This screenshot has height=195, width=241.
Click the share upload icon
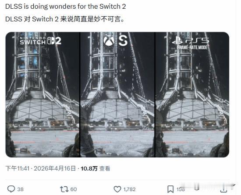(223, 189)
